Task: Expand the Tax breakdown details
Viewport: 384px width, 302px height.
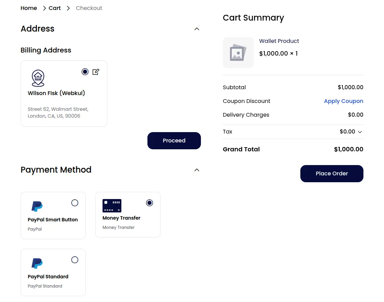Action: [360, 131]
